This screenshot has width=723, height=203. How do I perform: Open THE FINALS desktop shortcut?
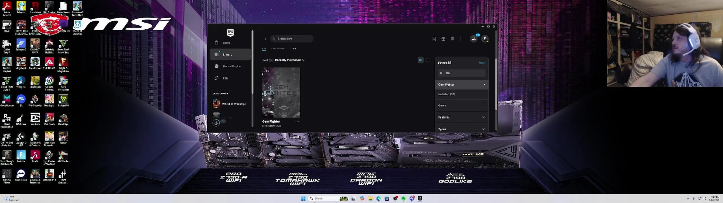[x=49, y=64]
